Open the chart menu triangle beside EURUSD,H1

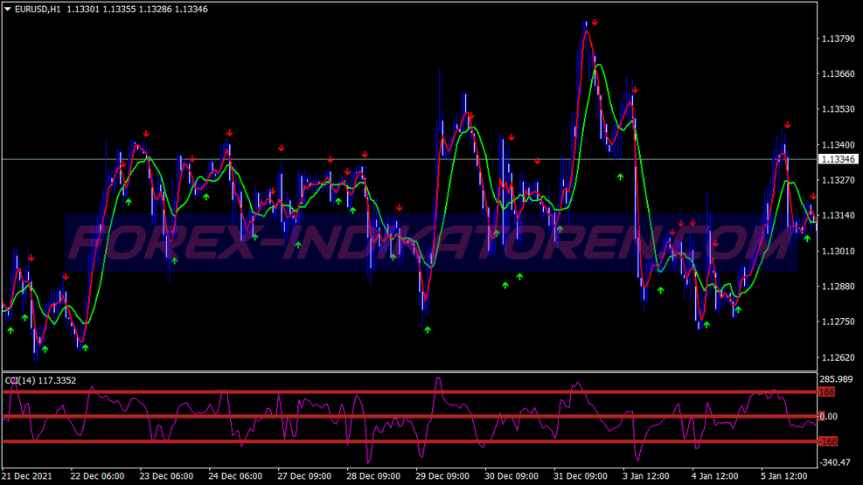8,9
